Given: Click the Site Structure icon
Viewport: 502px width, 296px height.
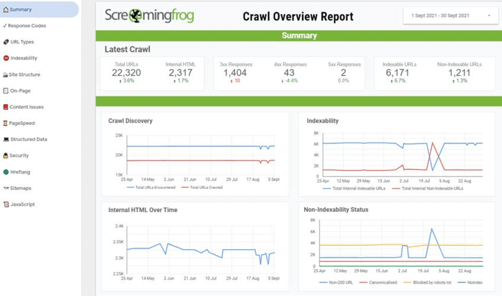Looking at the screenshot, I should [5, 74].
